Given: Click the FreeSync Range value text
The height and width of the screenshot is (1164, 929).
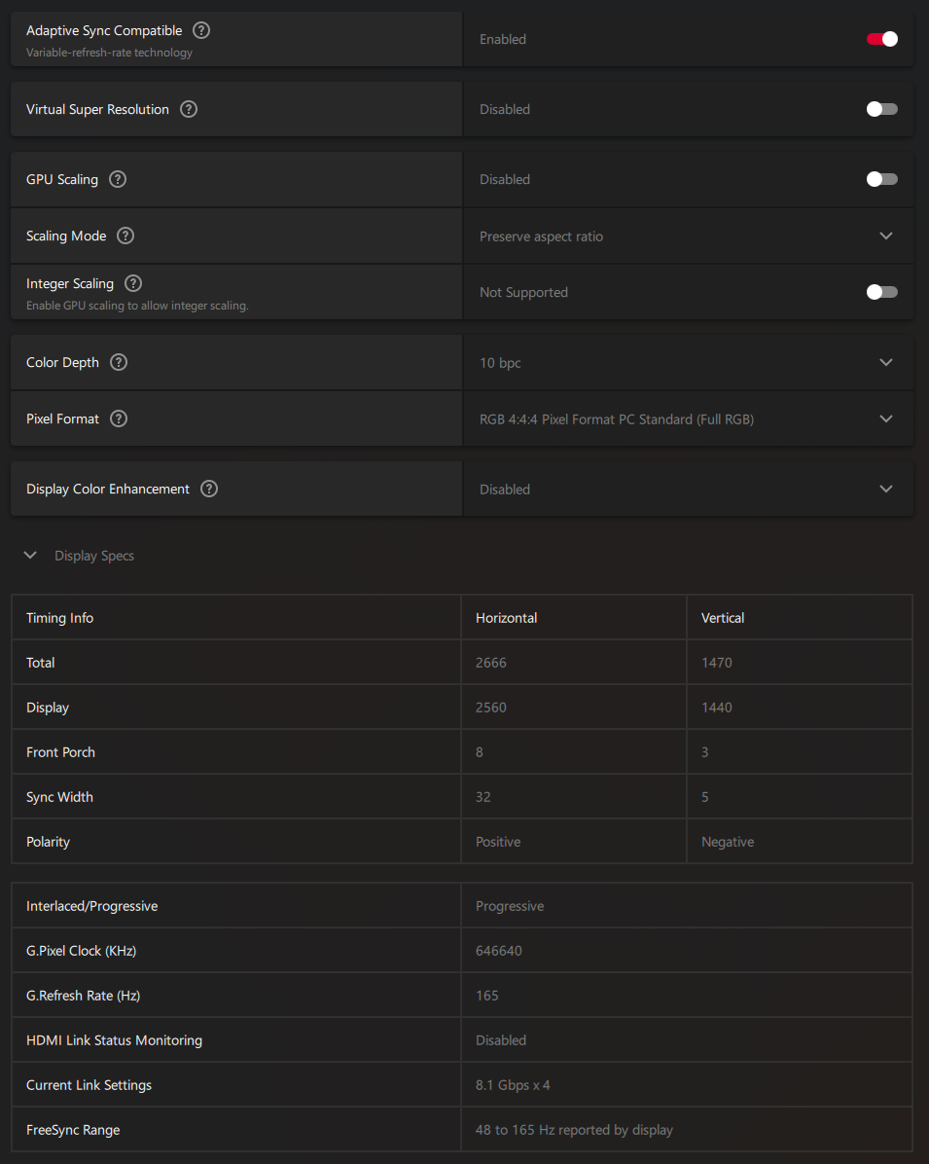Looking at the screenshot, I should coord(574,1130).
